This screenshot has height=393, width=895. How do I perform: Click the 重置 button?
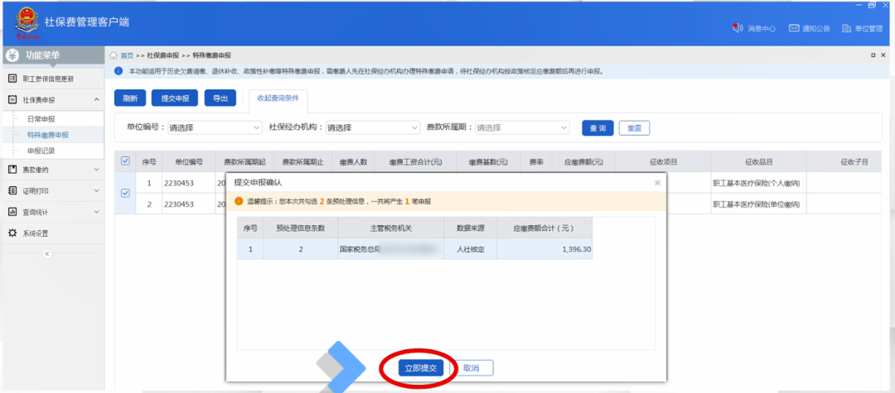tap(634, 128)
